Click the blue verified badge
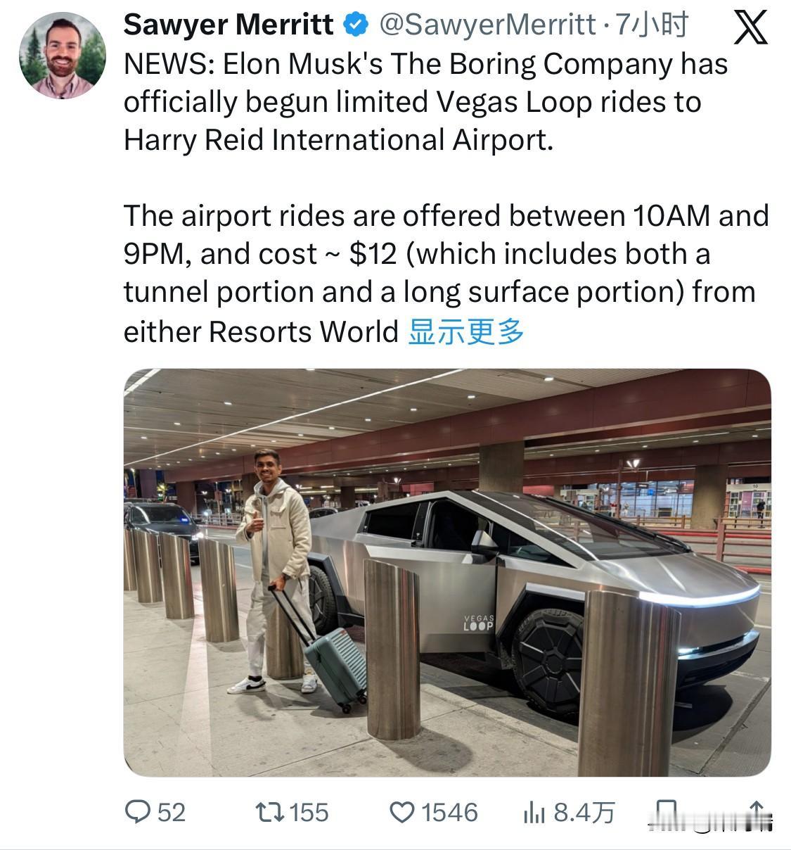 356,25
